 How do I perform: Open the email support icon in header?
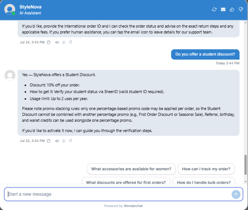point(223,10)
